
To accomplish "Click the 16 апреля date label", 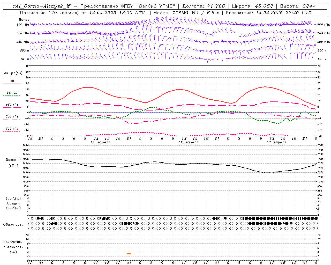I will tap(189, 142).
